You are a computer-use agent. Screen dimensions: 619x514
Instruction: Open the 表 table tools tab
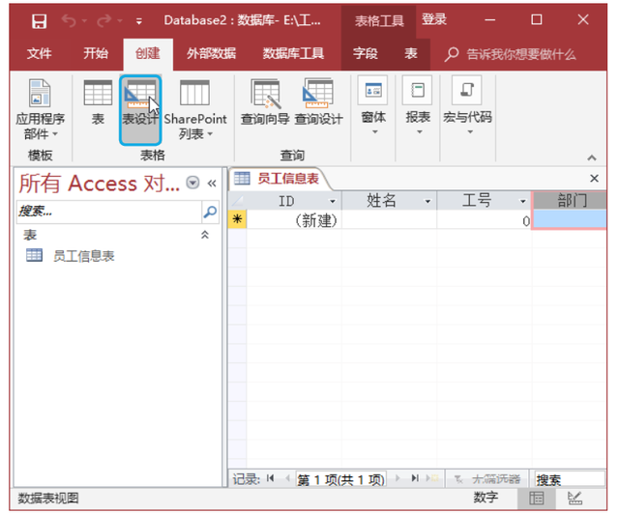point(410,53)
